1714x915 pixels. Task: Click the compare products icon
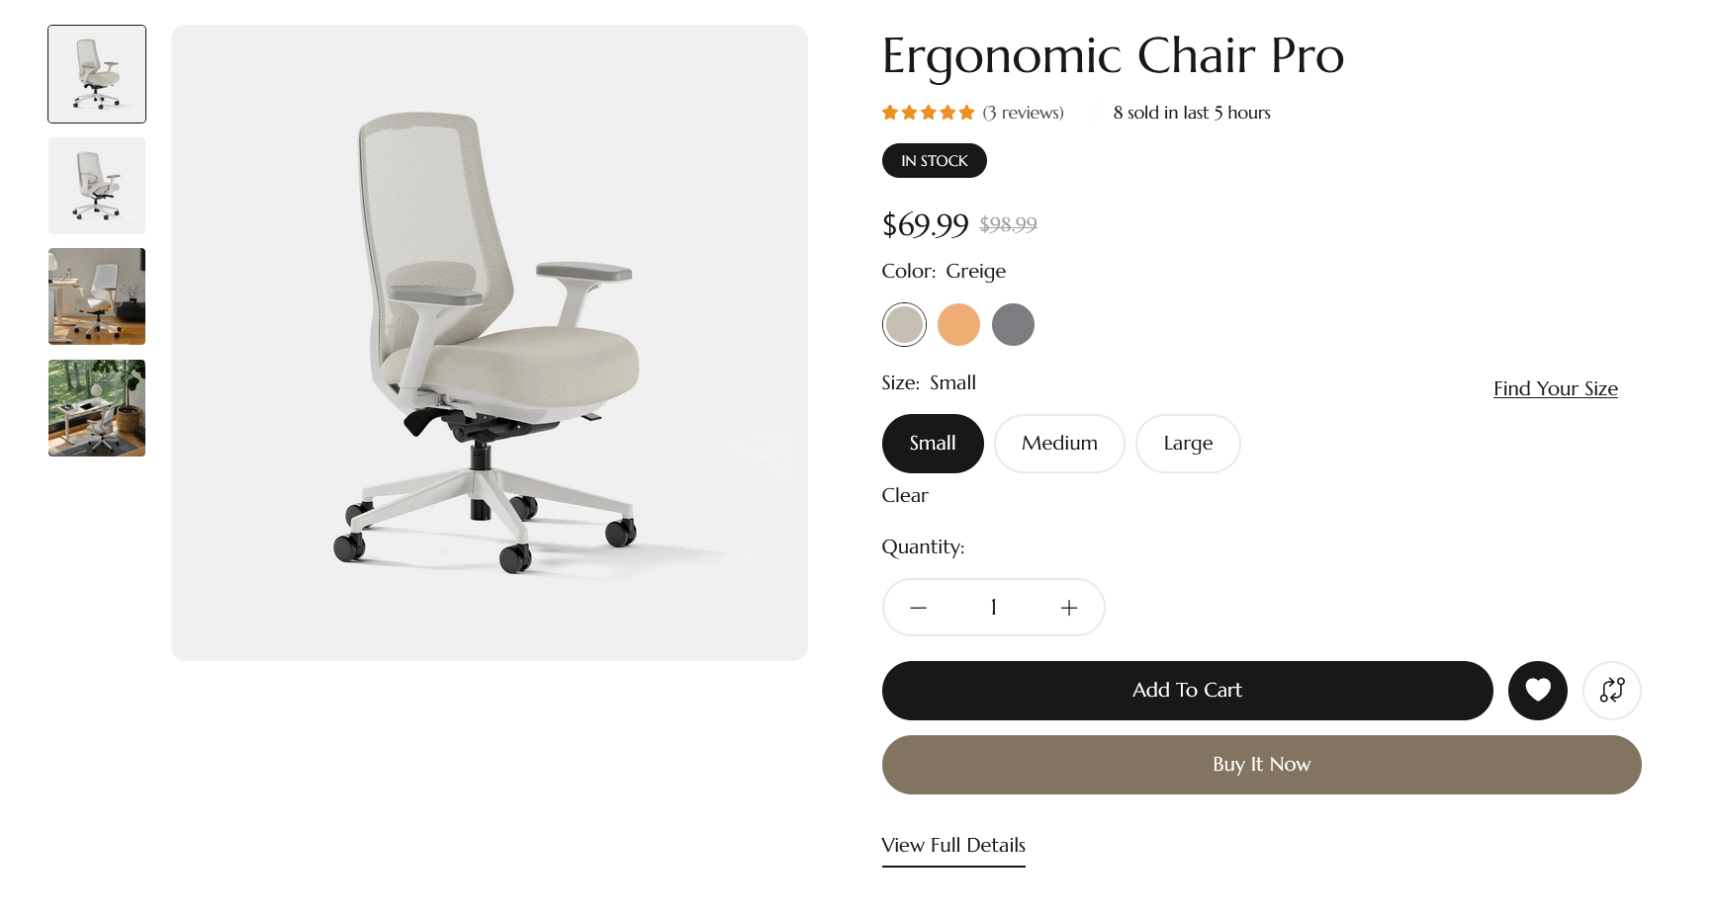[x=1611, y=690]
